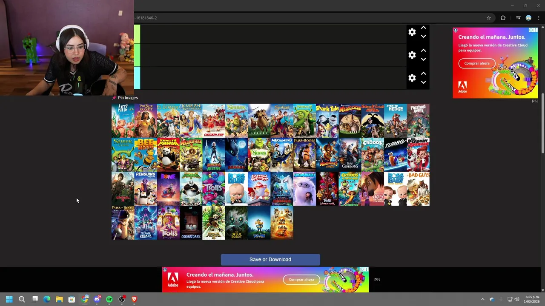Select the Mr. Peabody & Sherman poster
Screen dimensions: 545x306
tap(418, 155)
